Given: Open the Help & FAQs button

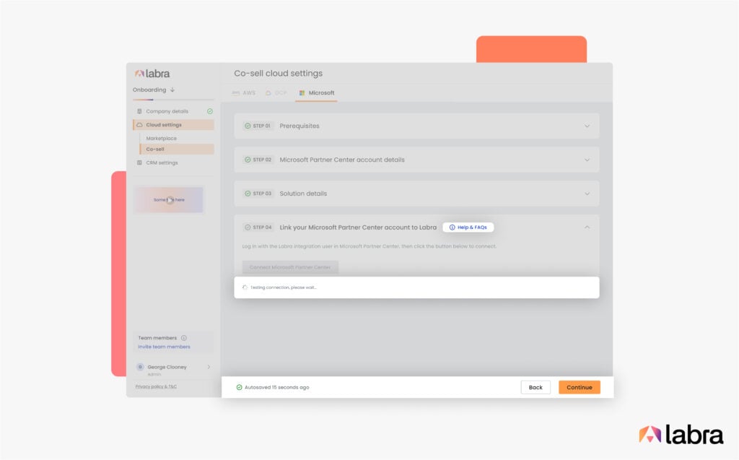Looking at the screenshot, I should [x=468, y=227].
